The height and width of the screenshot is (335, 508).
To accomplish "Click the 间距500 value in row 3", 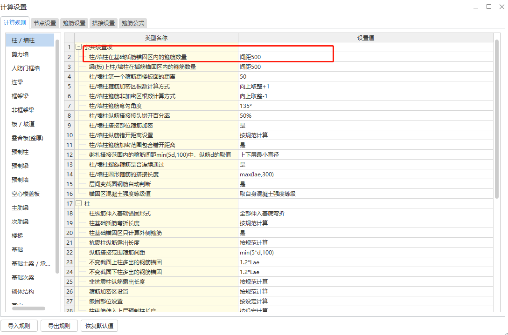I will tap(366, 67).
